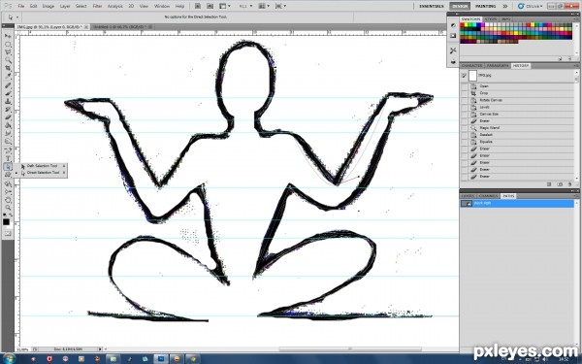Select the Zoom tool in toolbox
This screenshot has width=582, height=364.
[x=8, y=208]
